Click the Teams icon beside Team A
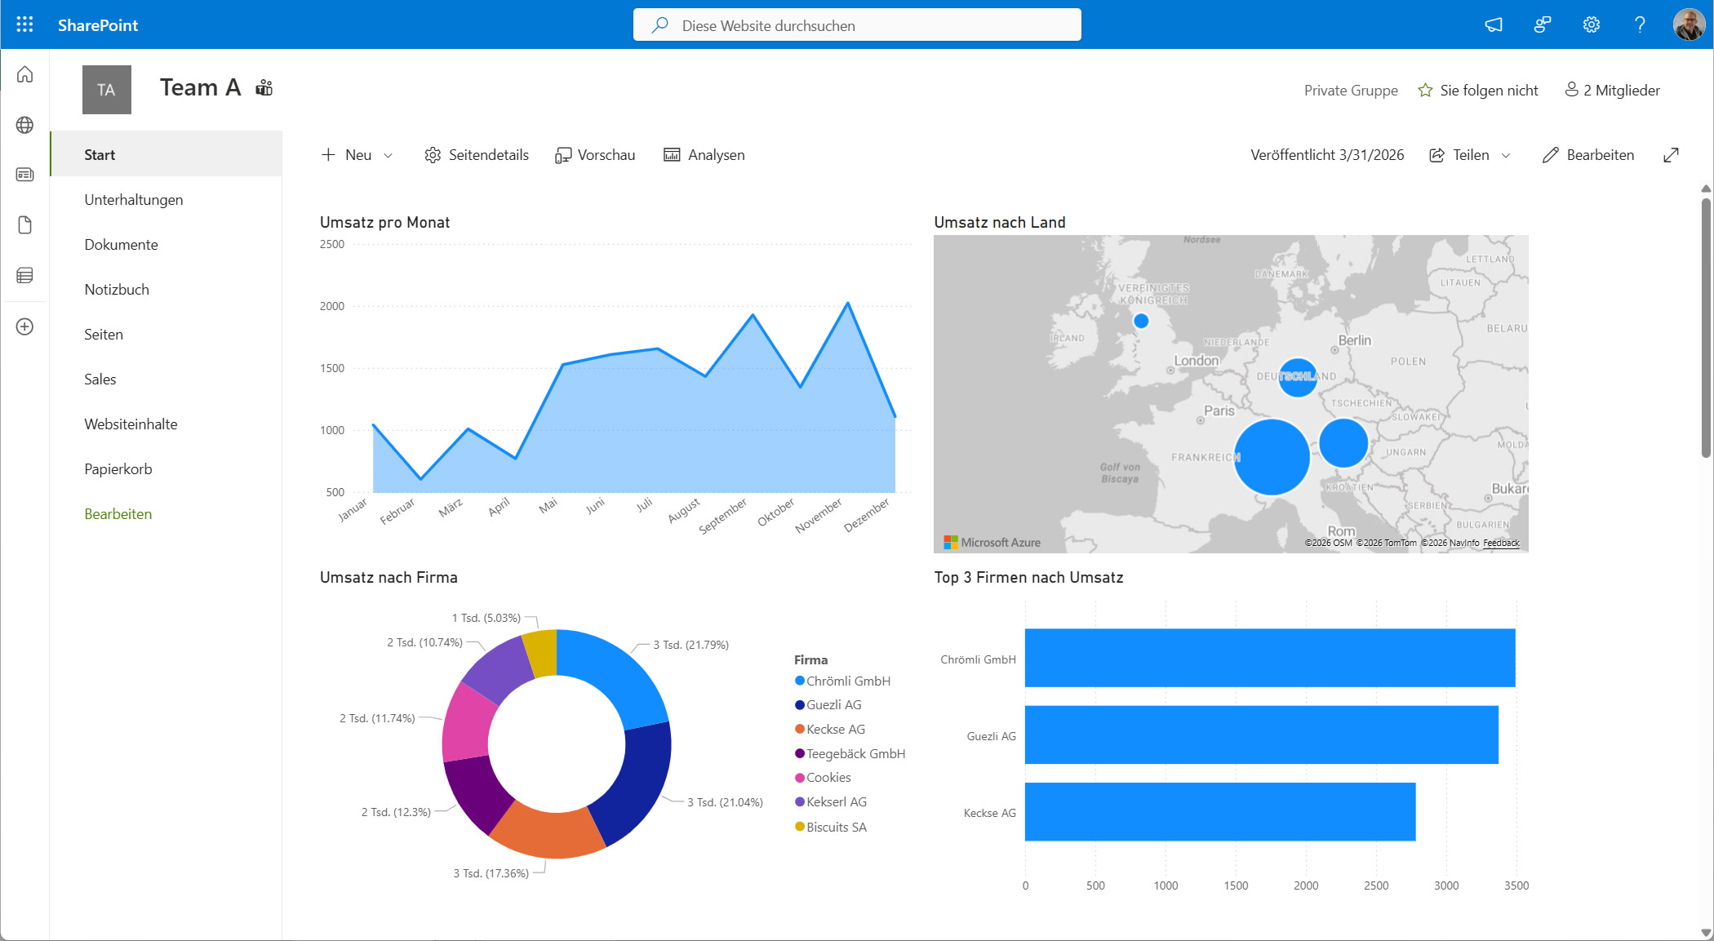 [264, 88]
